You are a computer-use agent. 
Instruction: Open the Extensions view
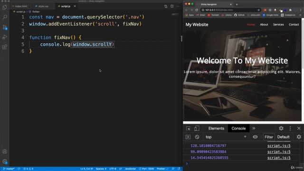[5, 47]
